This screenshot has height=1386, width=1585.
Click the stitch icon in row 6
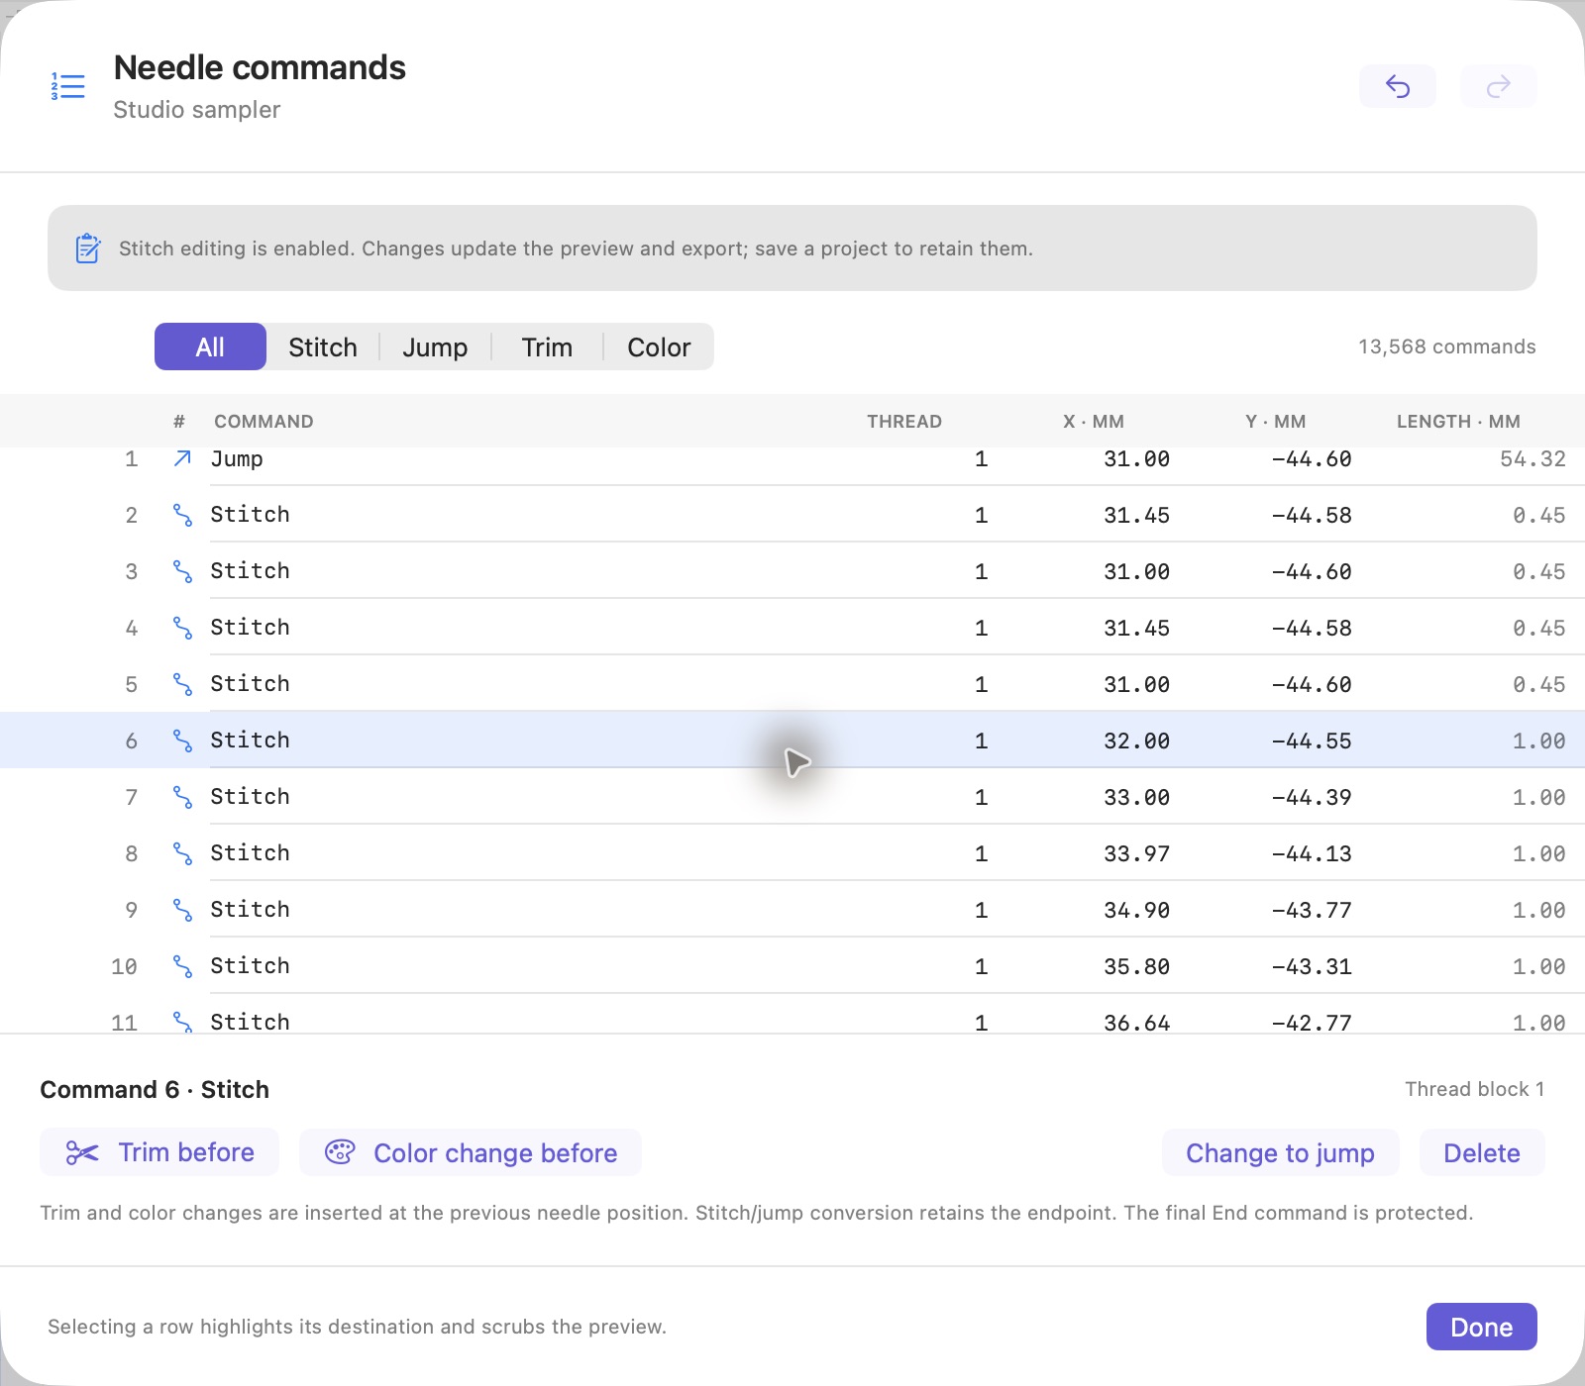182,741
